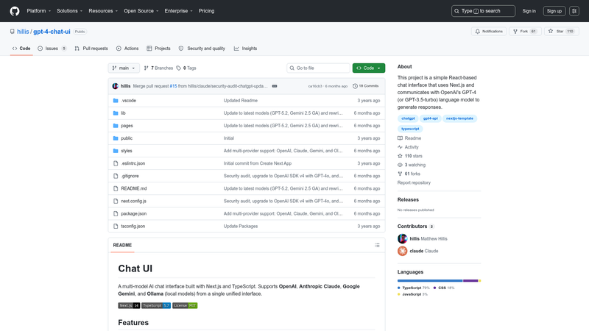Click the Type / to search field

click(483, 11)
